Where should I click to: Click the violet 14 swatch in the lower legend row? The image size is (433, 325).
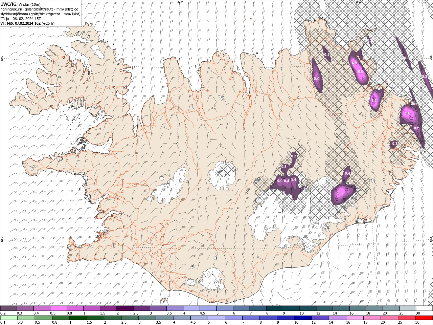click(337, 318)
